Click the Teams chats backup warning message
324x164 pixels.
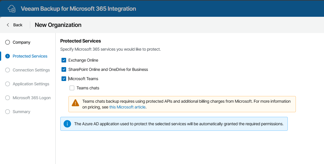point(187,104)
